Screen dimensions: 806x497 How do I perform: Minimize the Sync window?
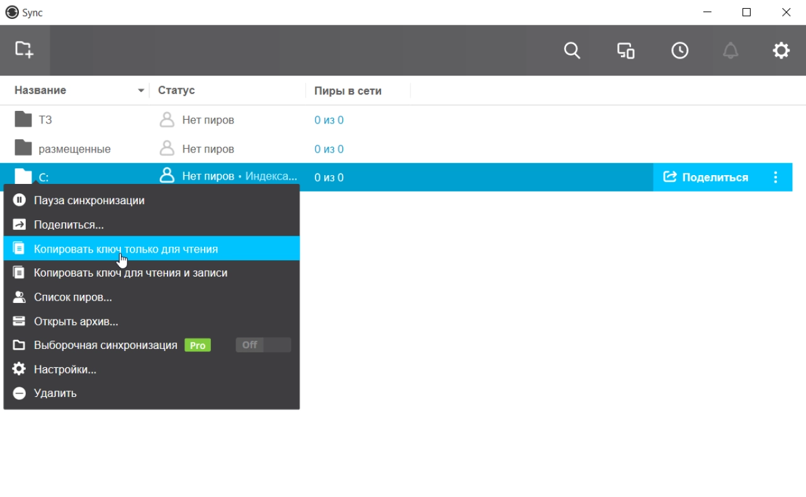[708, 12]
